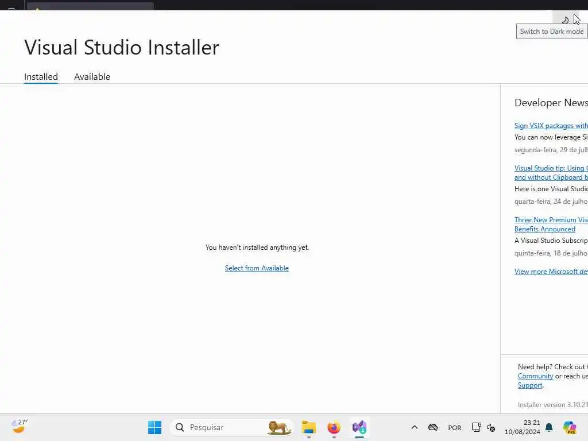Click the Developer News heading
This screenshot has height=441, width=588.
tap(551, 103)
